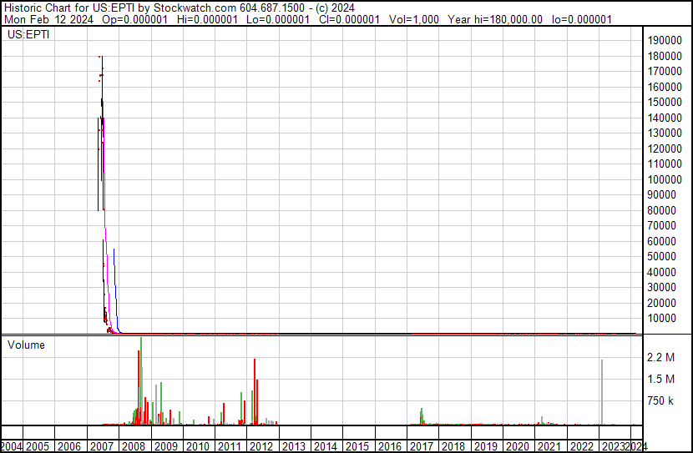693x453 pixels.
Task: Click the 2004 year label at bottom left
Action: [12, 446]
